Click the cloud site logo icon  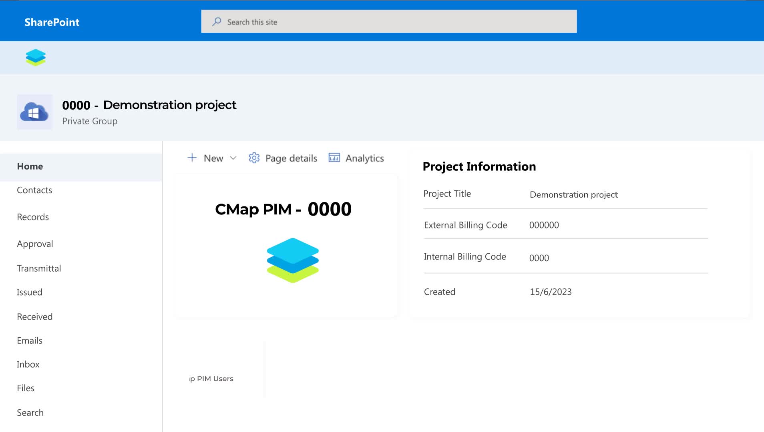pyautogui.click(x=34, y=112)
